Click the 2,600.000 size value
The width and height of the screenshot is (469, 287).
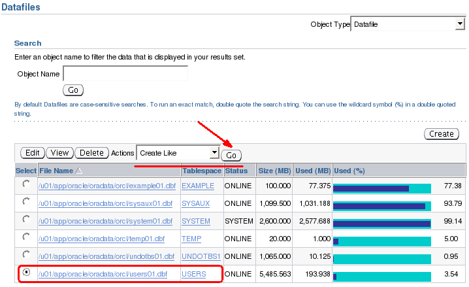click(x=275, y=221)
